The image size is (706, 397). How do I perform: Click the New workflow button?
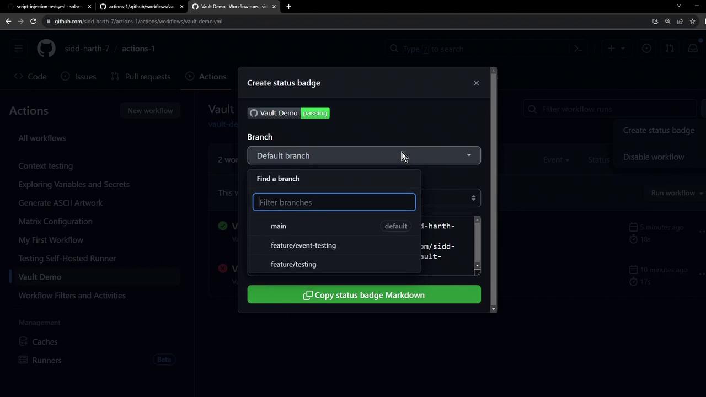[150, 111]
